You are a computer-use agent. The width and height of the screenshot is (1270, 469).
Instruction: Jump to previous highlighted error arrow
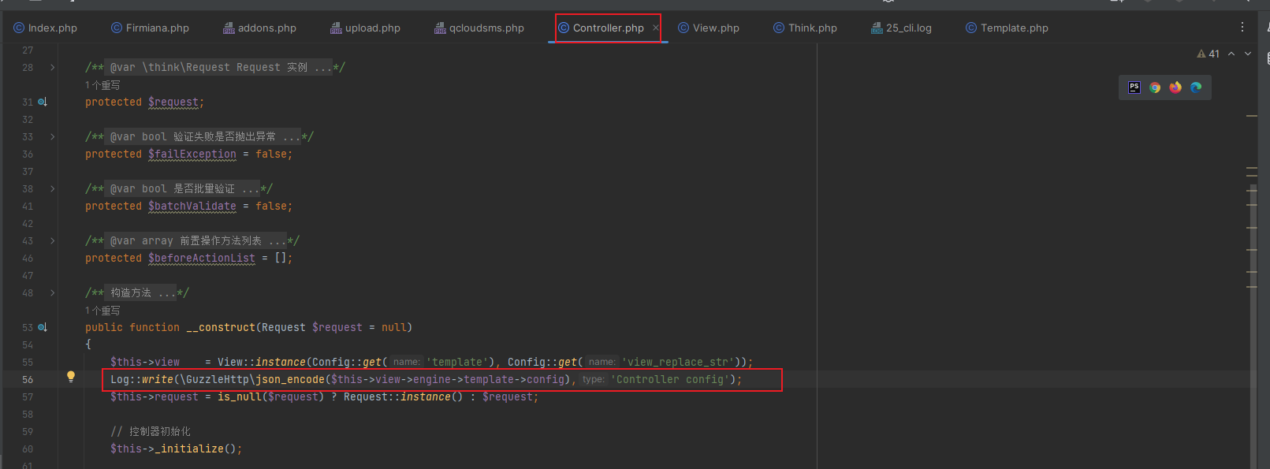(x=1231, y=54)
